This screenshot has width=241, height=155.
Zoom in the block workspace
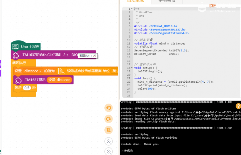108,141
